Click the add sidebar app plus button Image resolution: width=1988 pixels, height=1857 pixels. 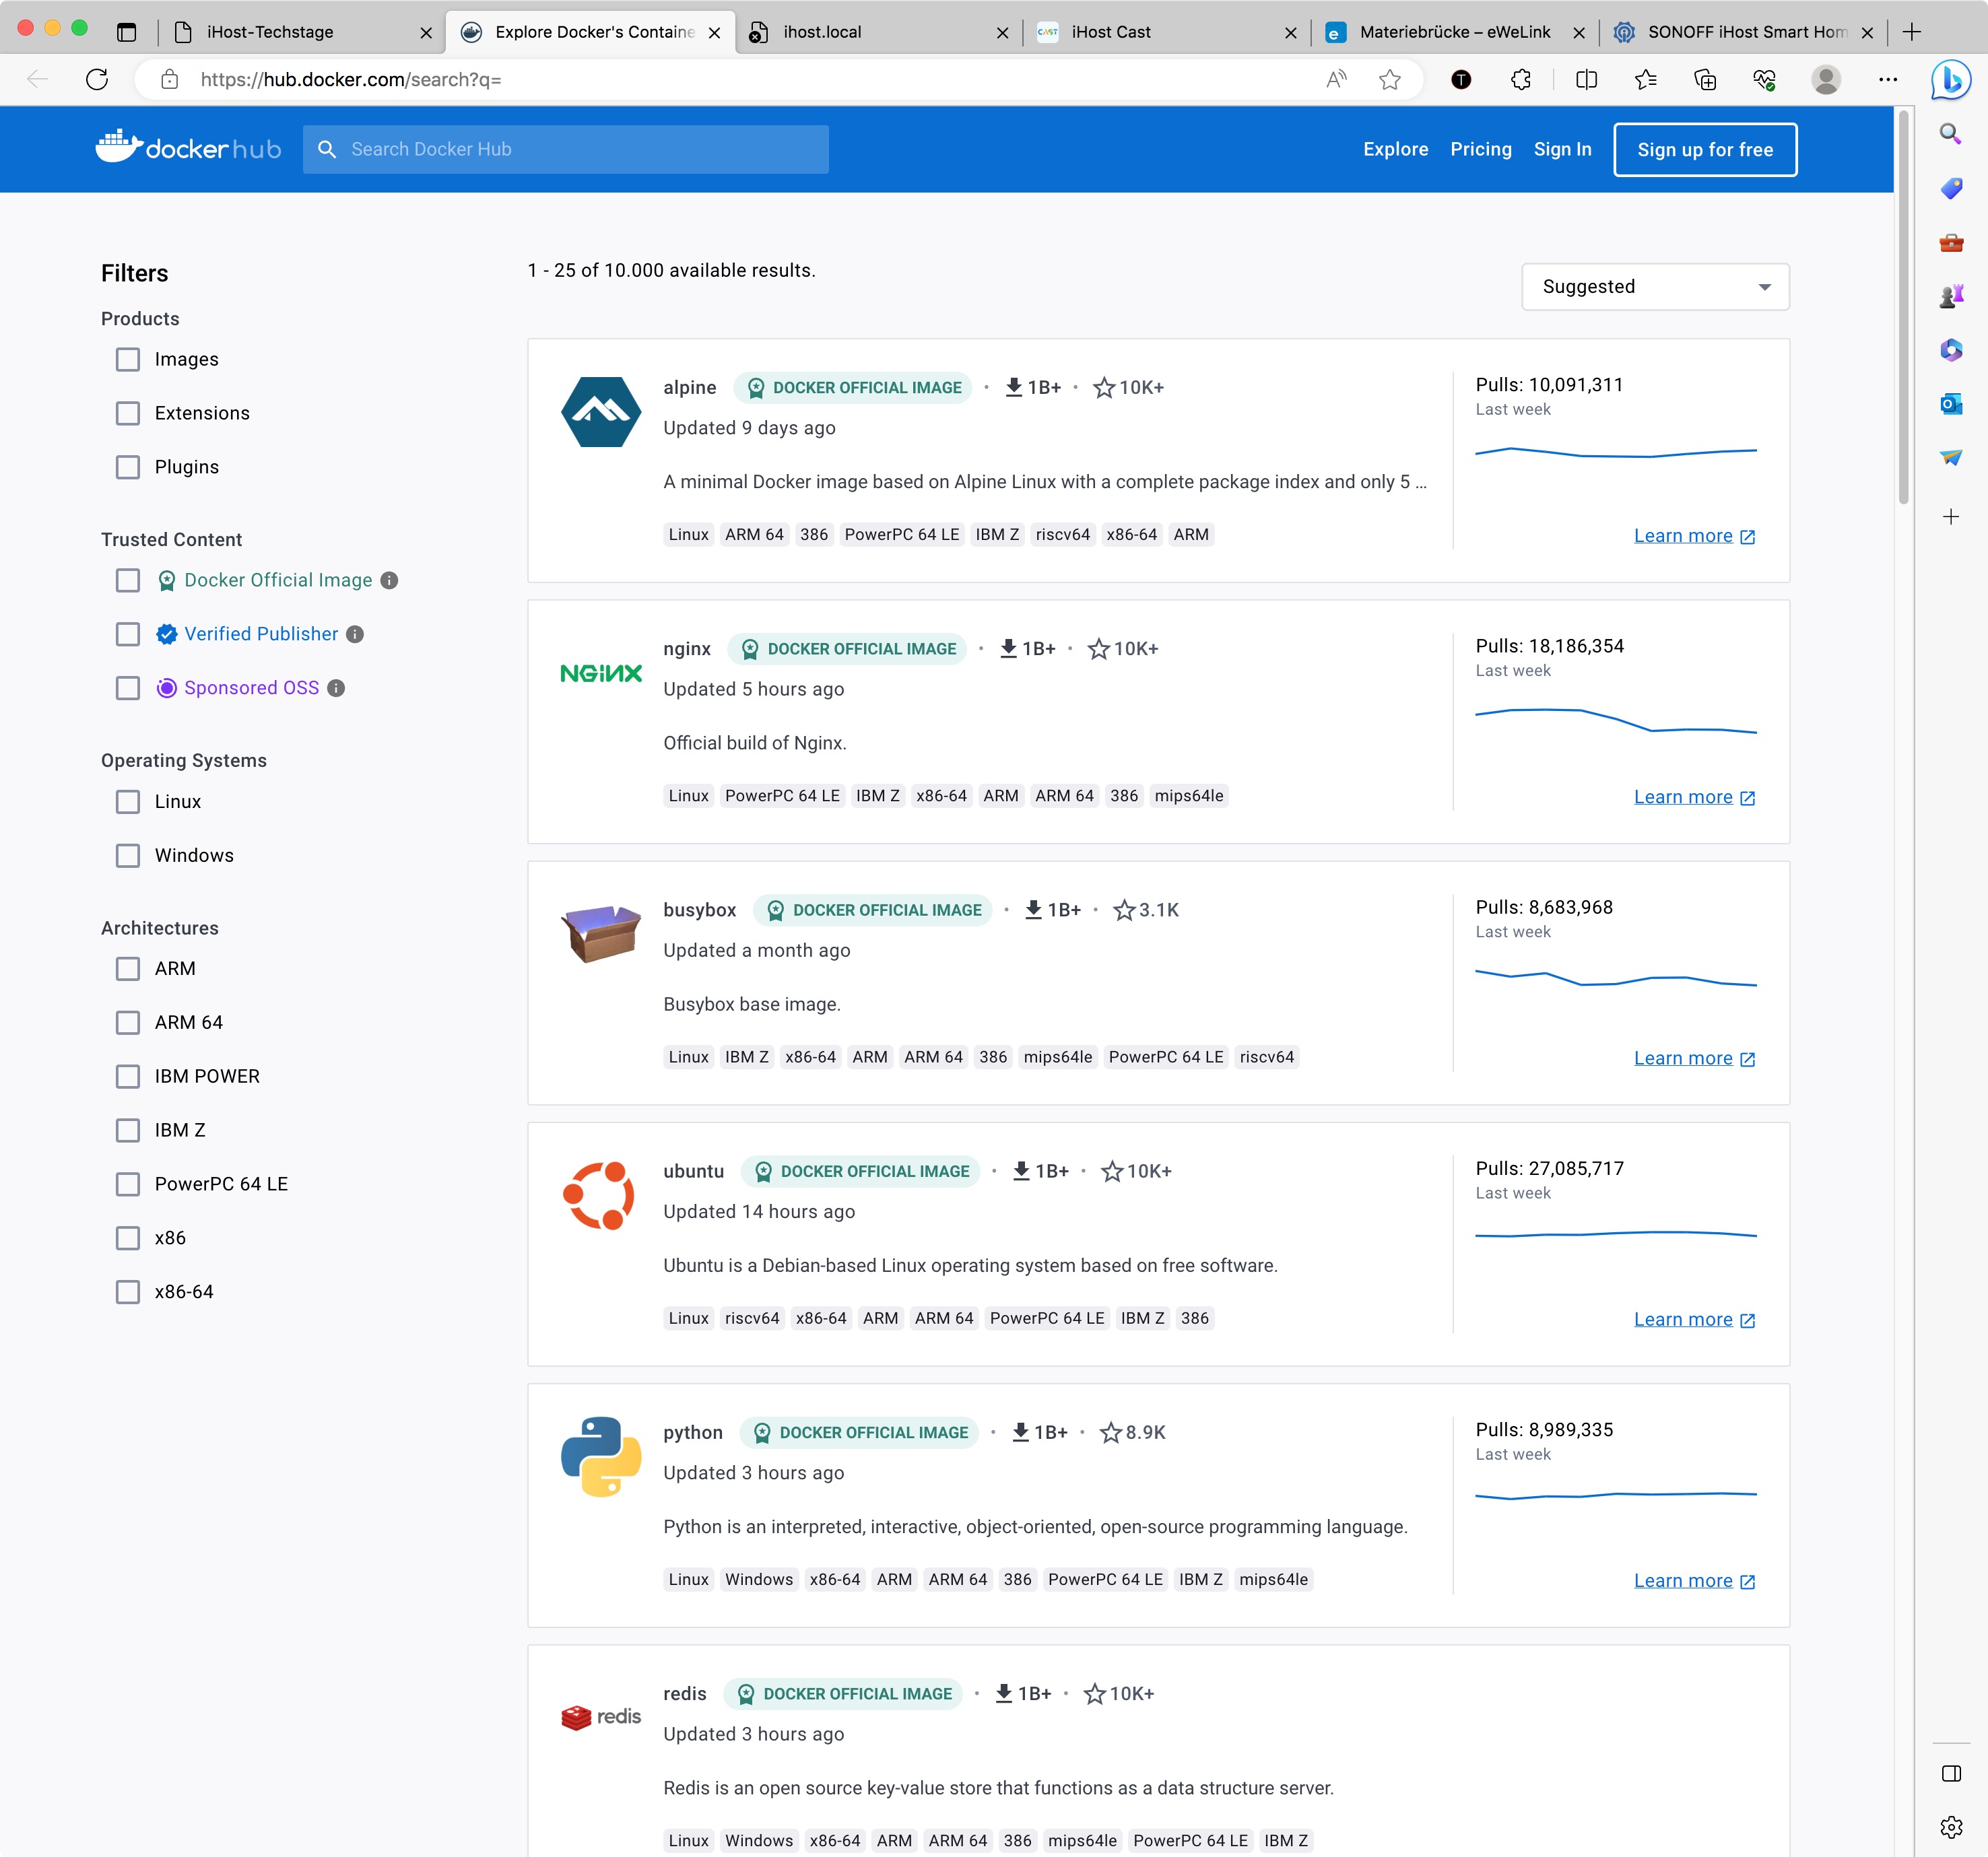point(1951,517)
